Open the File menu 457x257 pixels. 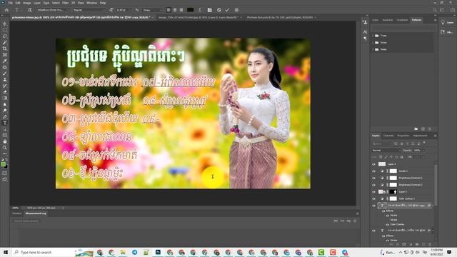(x=10, y=3)
